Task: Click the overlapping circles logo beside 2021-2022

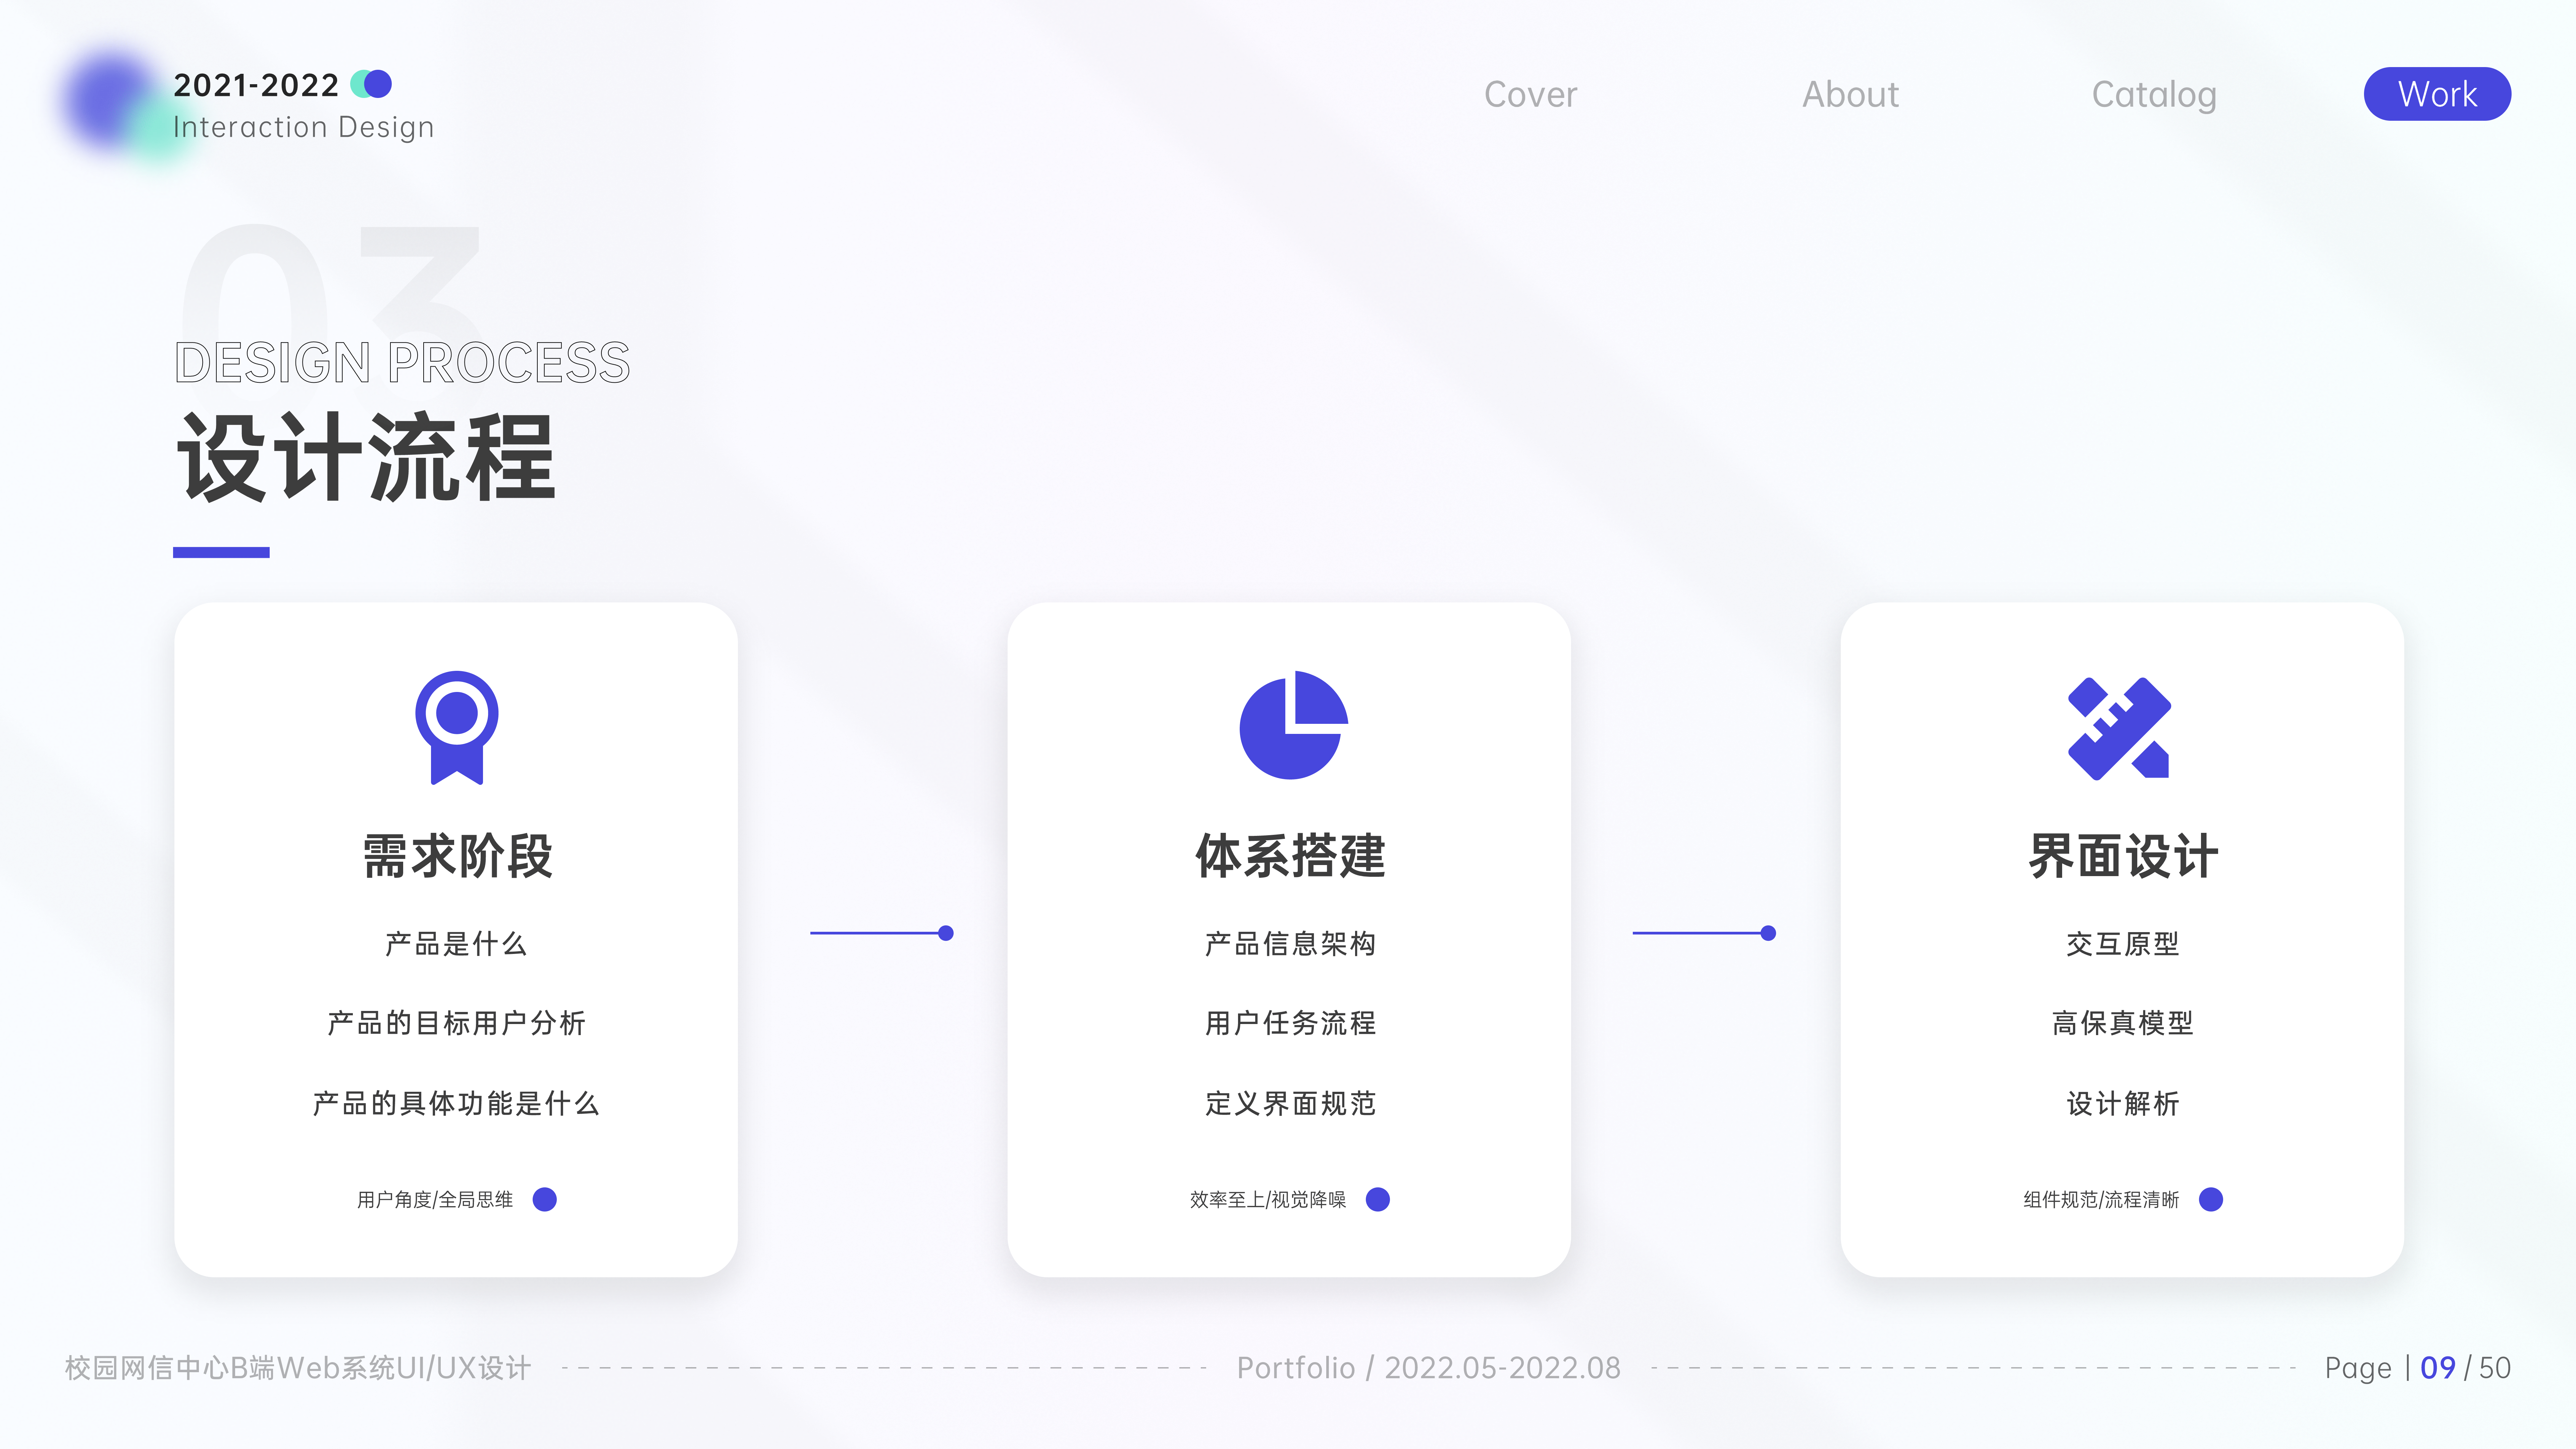Action: pos(371,84)
